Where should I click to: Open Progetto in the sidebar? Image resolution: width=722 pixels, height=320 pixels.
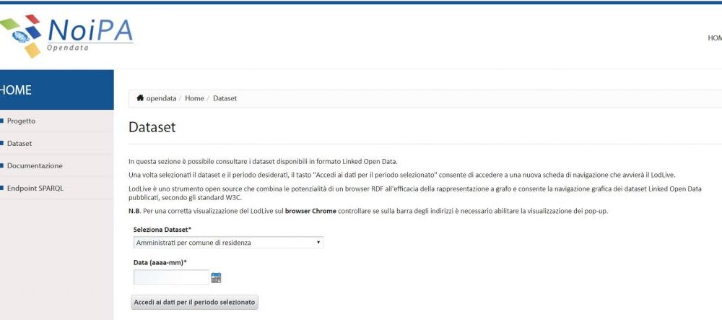tap(21, 121)
